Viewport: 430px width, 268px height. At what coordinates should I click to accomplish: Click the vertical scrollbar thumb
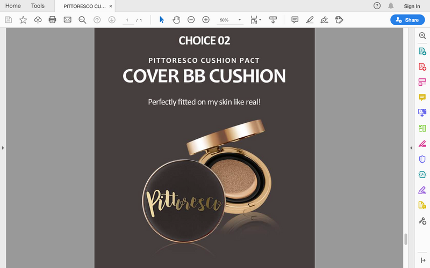(406, 239)
